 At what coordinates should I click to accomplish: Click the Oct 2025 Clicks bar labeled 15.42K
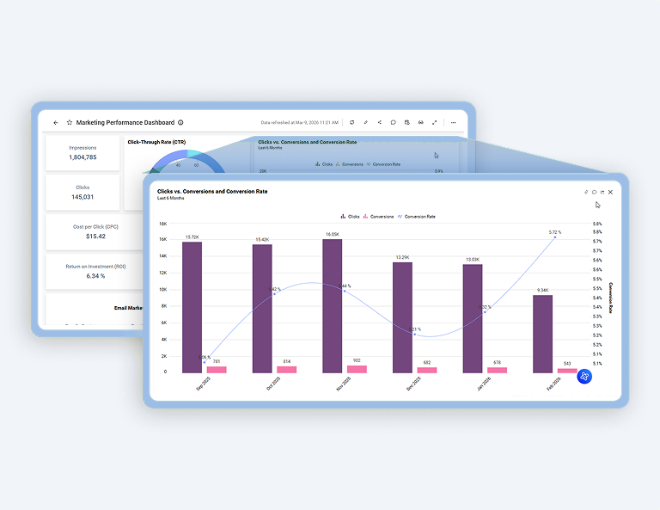click(x=262, y=309)
